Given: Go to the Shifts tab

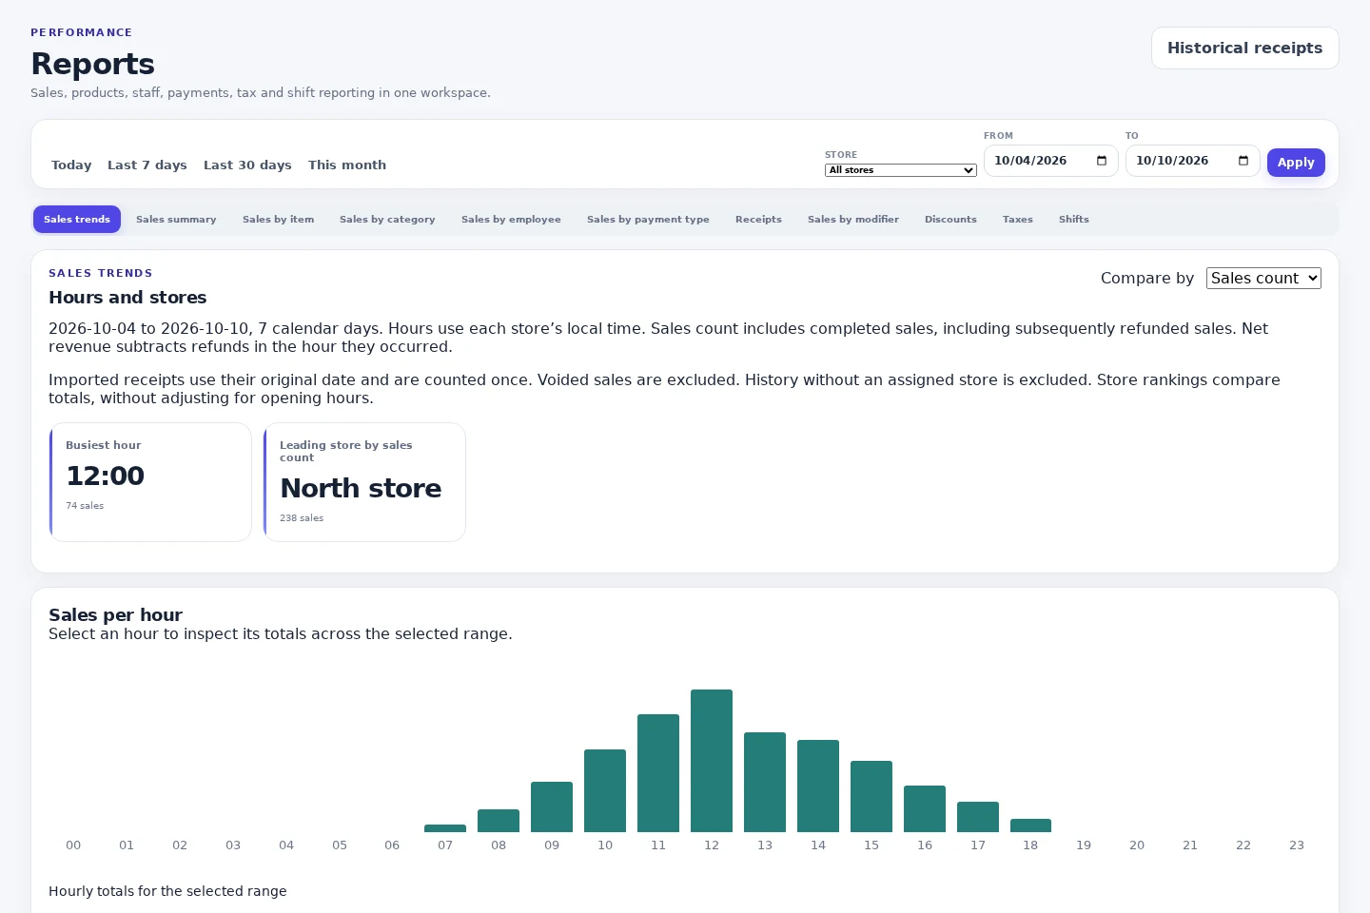Looking at the screenshot, I should tap(1074, 220).
